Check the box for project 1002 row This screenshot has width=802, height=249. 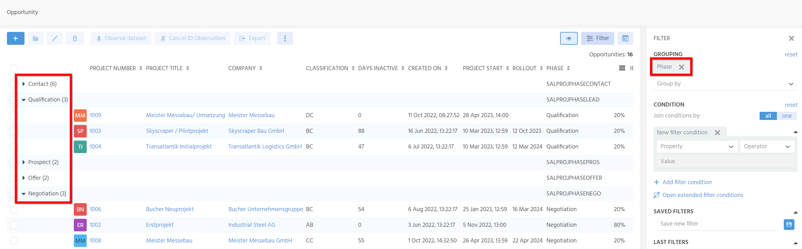coord(14,225)
